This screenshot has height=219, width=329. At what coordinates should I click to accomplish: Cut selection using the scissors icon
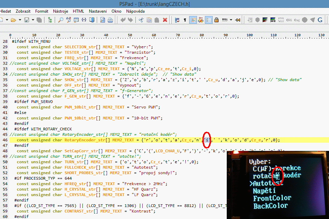(141, 20)
